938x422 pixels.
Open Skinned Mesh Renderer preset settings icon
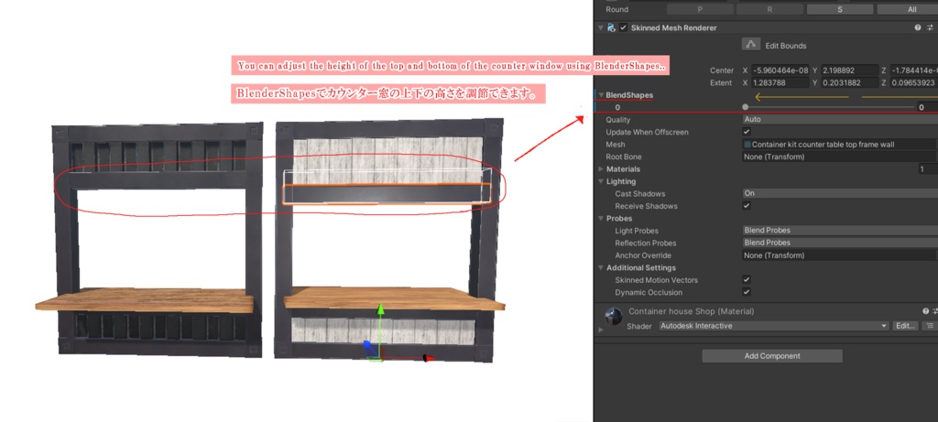coord(931,28)
